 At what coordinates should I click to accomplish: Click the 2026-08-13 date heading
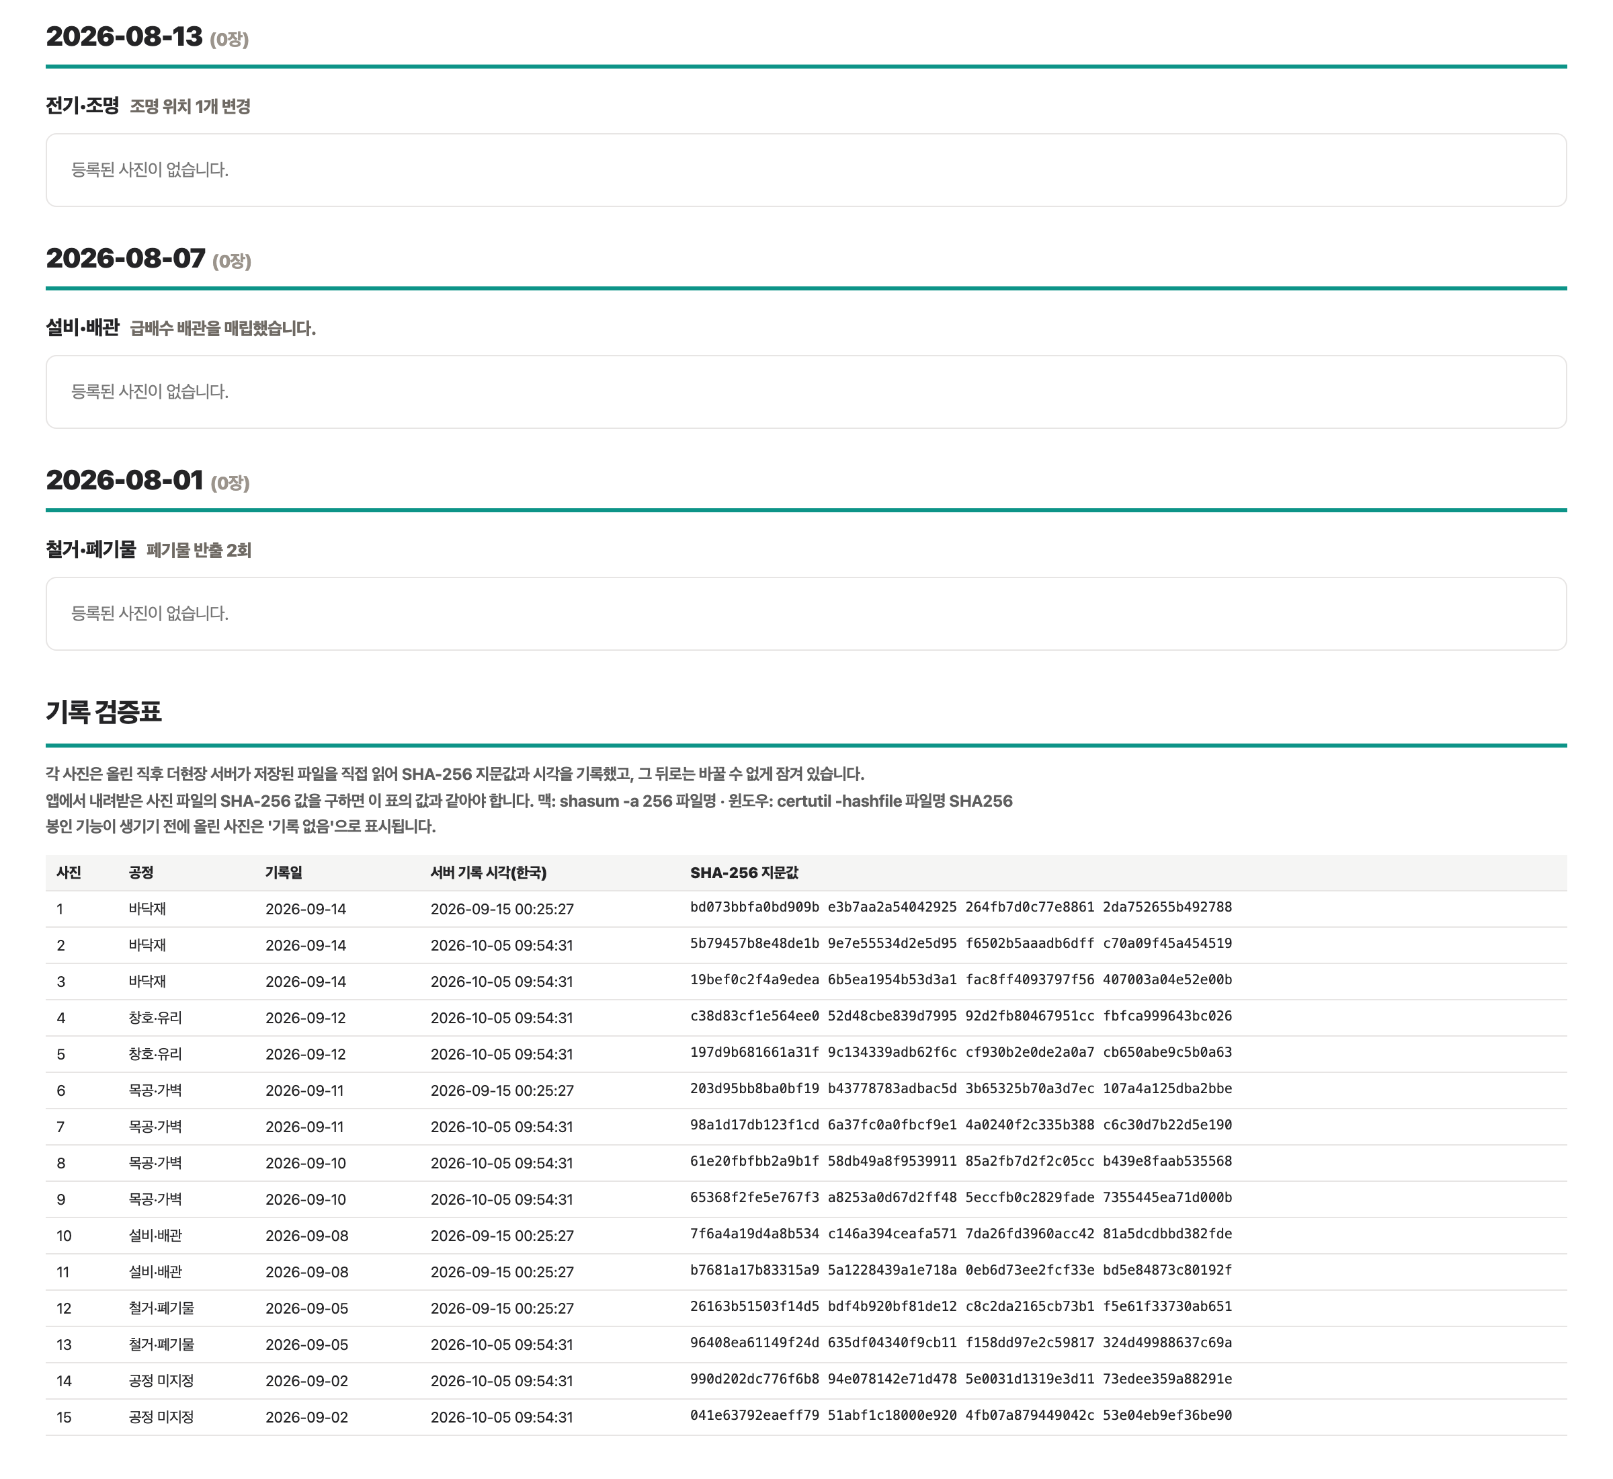124,37
